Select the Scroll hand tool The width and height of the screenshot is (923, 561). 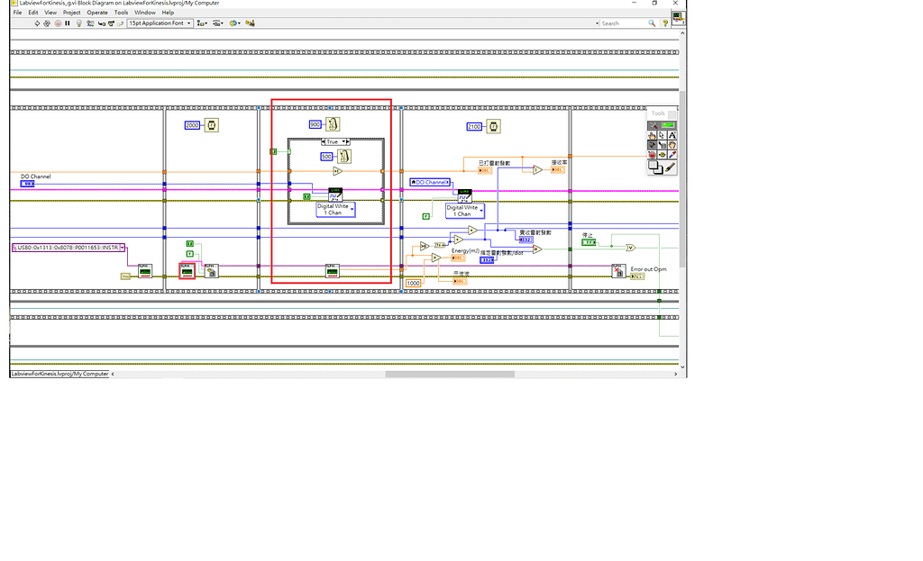672,145
